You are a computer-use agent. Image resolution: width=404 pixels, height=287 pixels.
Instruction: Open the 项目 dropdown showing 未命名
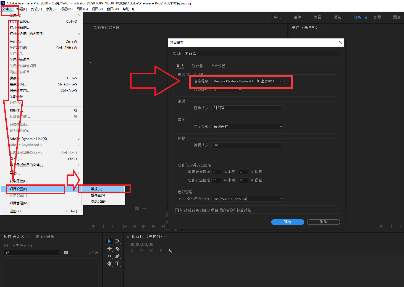click(x=261, y=54)
